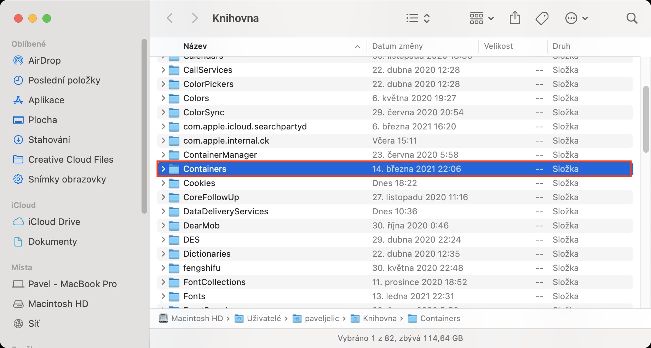
Task: Select the CoreFollowUp folder icon
Action: pos(174,197)
